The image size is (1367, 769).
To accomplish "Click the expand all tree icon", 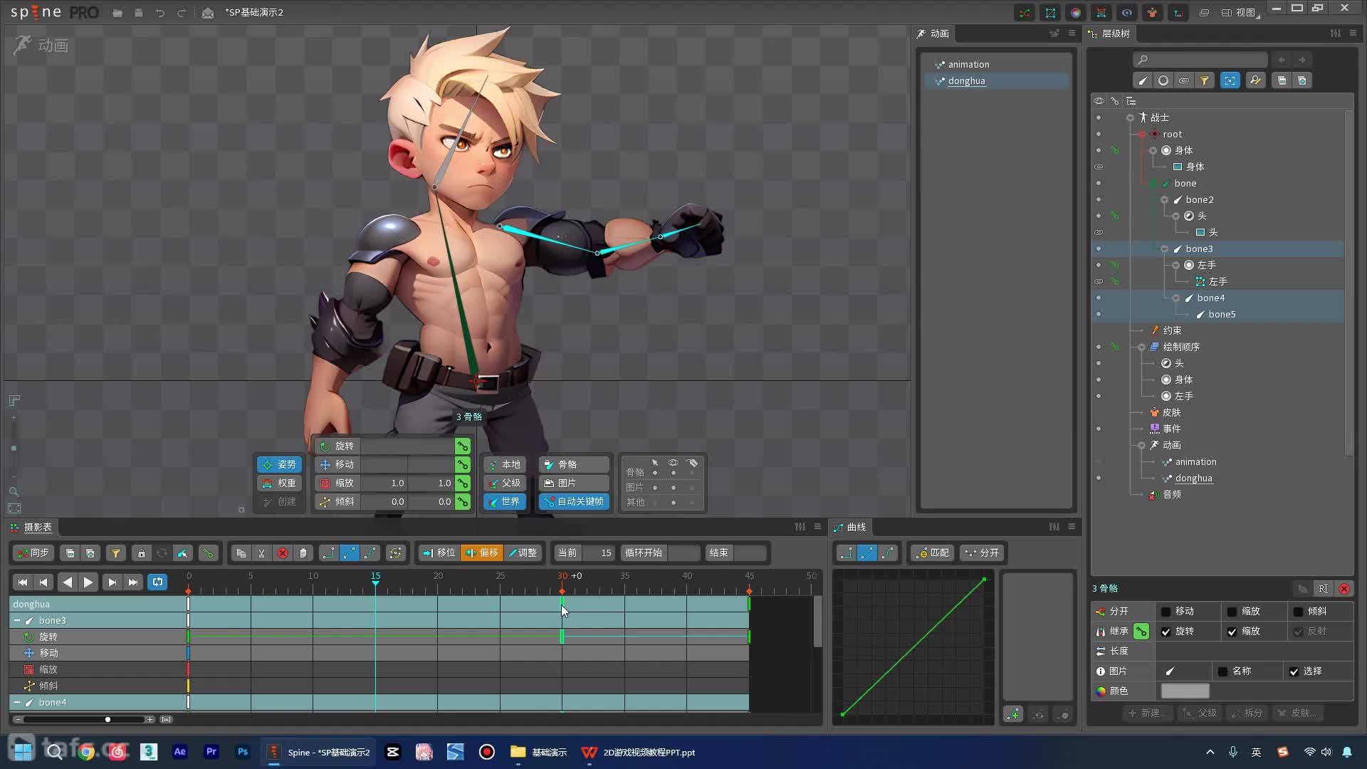I will (1302, 80).
